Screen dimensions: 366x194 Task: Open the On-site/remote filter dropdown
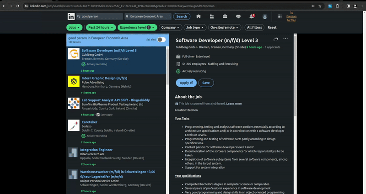[224, 27]
